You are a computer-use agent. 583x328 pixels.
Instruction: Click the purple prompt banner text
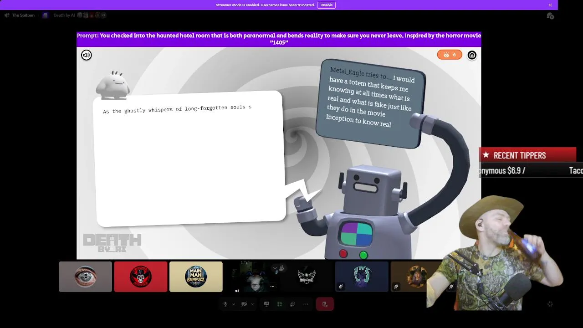[x=279, y=39]
